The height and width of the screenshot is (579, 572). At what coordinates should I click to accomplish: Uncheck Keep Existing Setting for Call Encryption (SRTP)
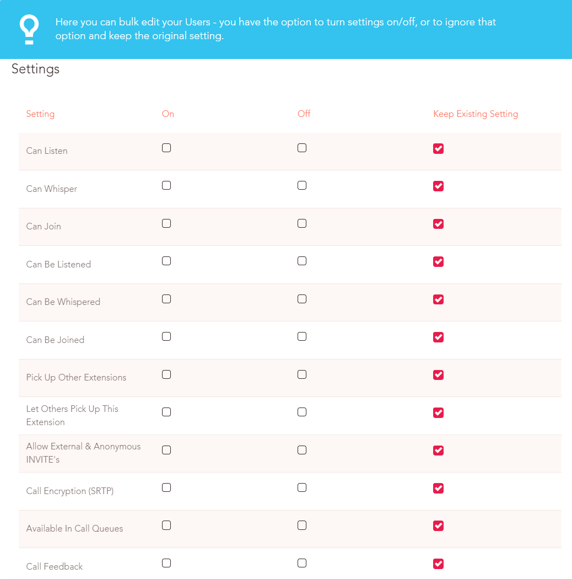click(x=439, y=488)
